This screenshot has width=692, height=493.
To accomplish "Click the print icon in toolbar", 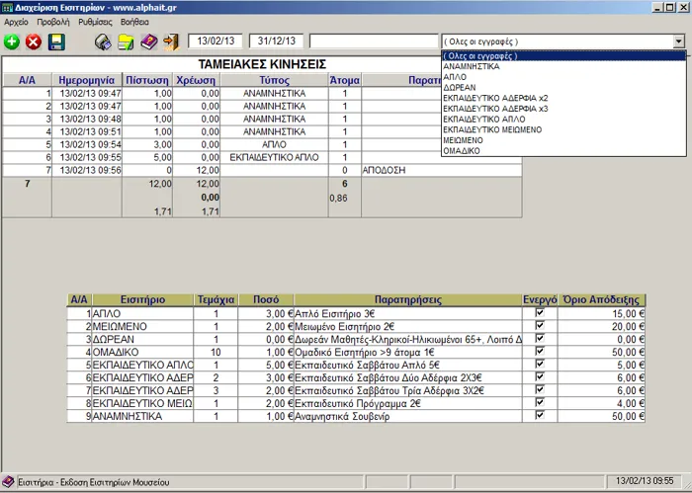I will pyautogui.click(x=102, y=41).
